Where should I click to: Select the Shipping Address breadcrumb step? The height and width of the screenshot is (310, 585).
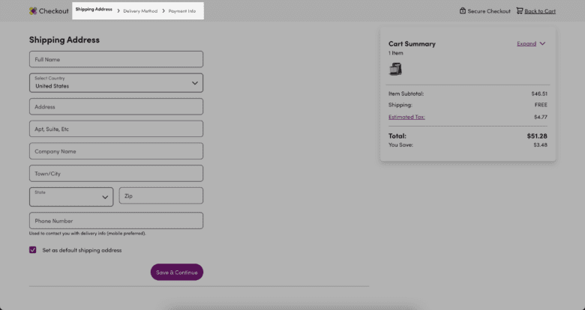tap(94, 10)
